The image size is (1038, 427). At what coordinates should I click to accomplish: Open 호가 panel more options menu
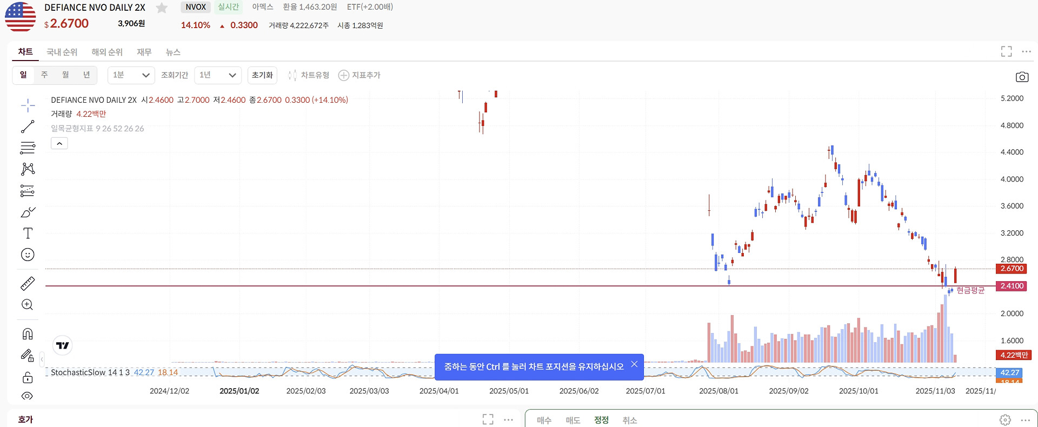coord(508,419)
